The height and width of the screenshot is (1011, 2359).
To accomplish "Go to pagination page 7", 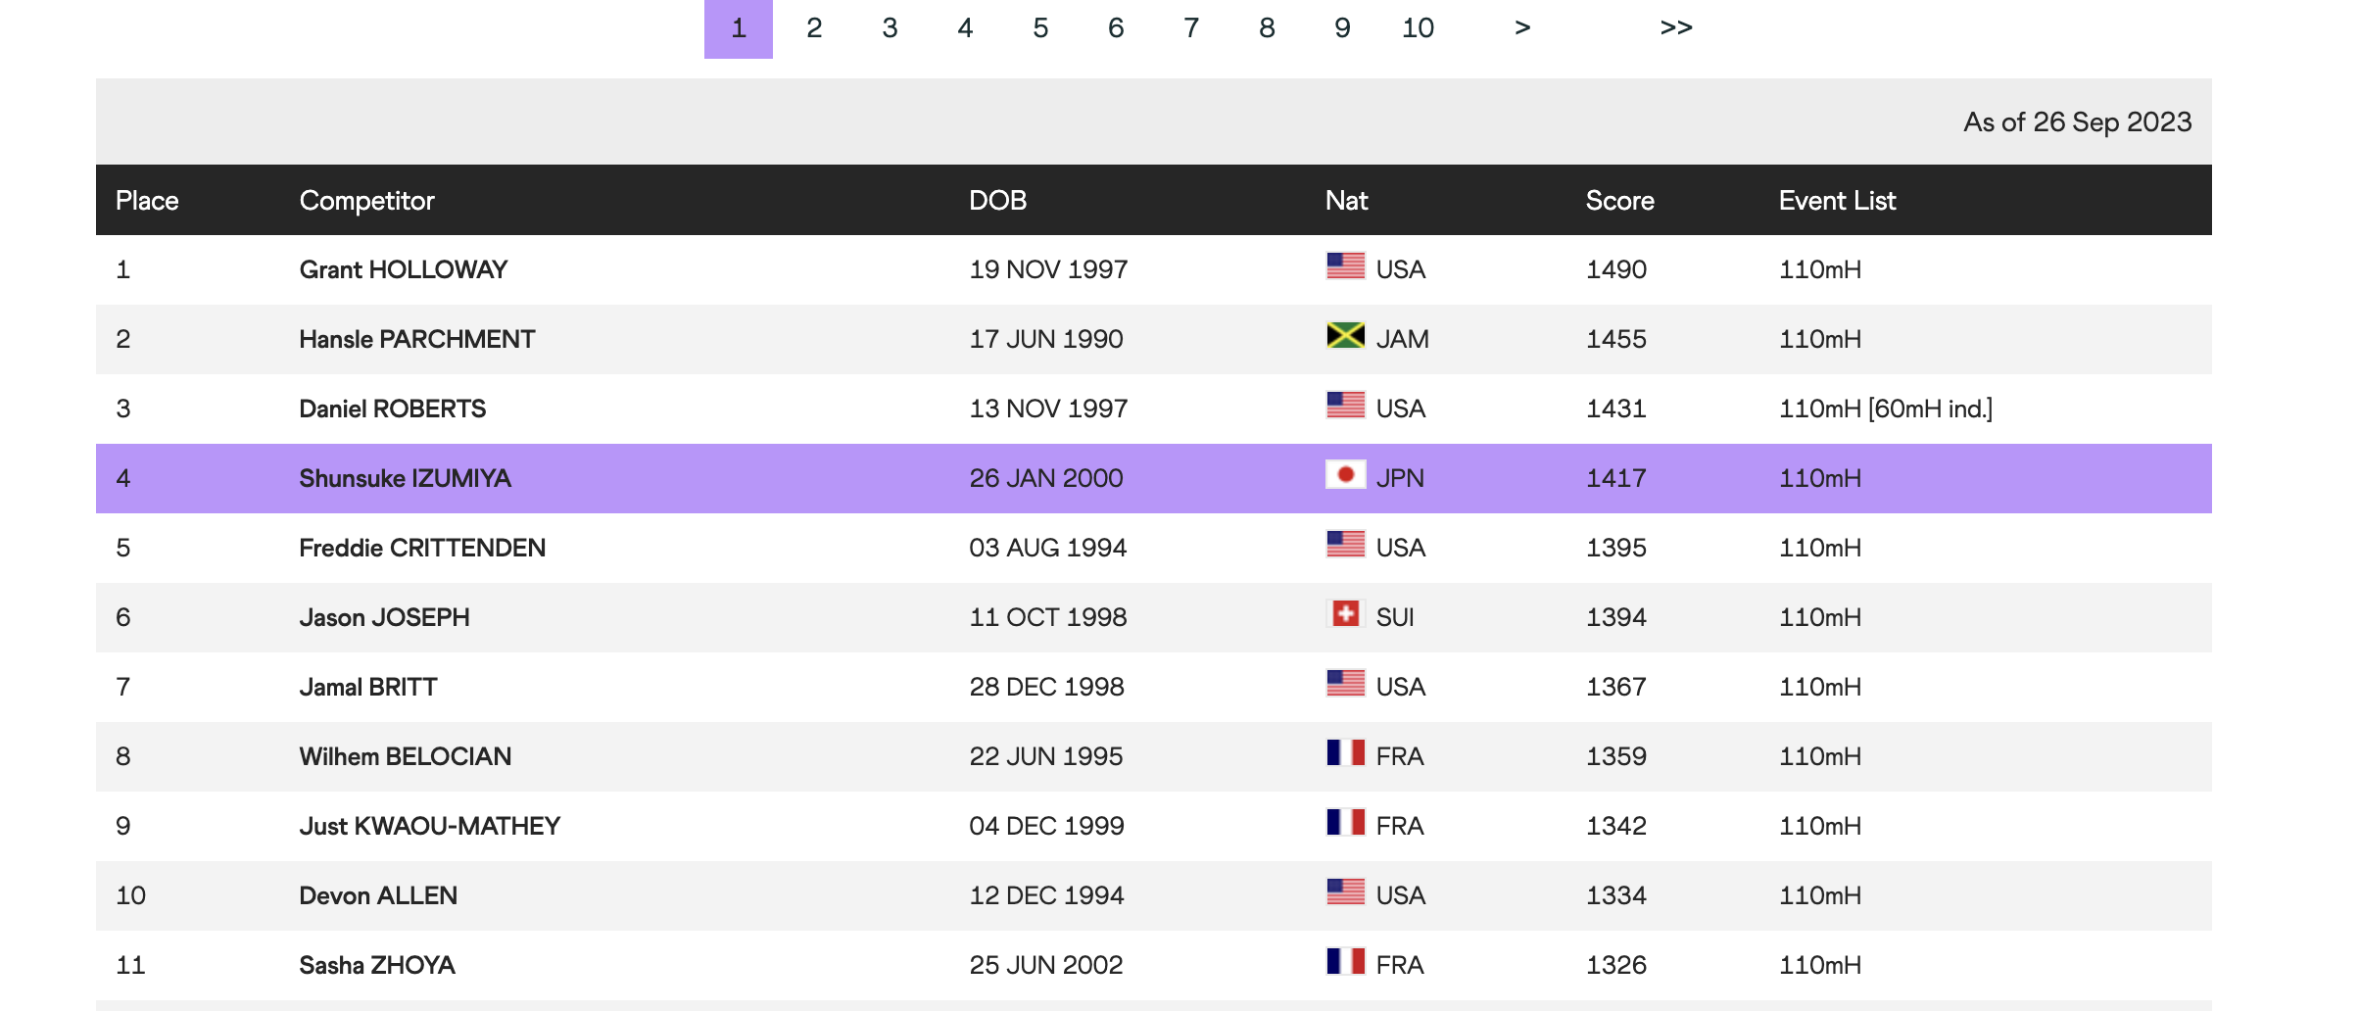I will [x=1191, y=28].
